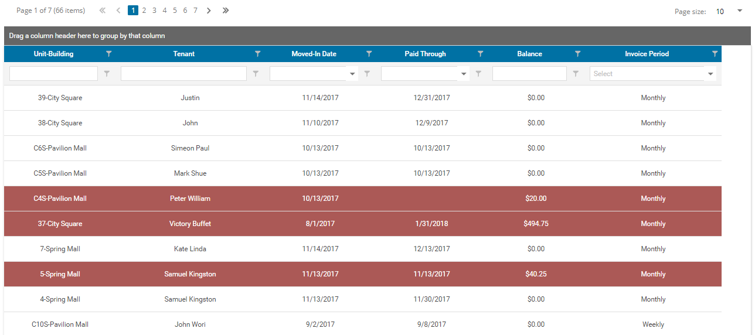Click the group-by column drop panel

coord(377,36)
